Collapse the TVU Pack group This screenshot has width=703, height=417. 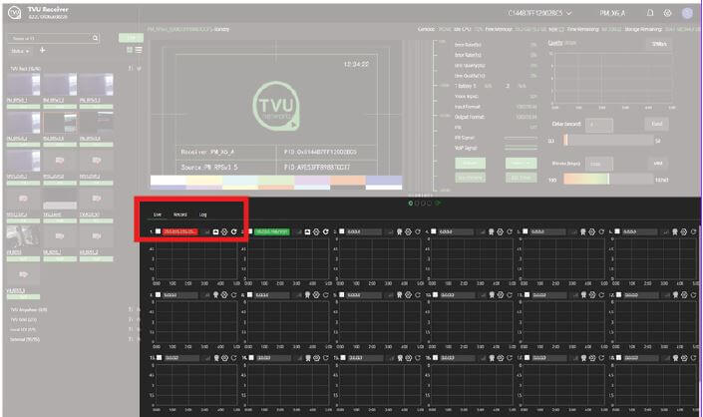click(x=139, y=69)
